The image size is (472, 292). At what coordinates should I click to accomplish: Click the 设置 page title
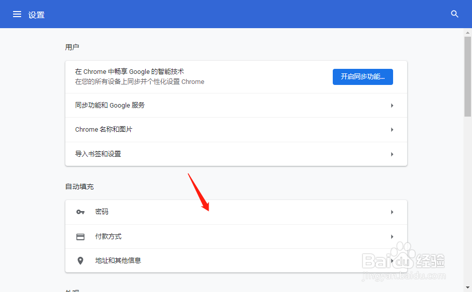point(36,15)
